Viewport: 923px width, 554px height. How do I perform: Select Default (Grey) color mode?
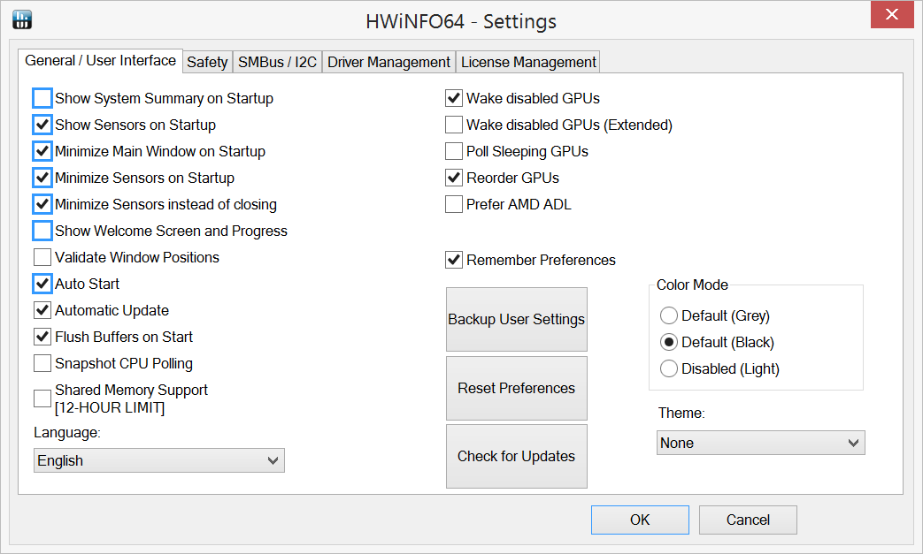pyautogui.click(x=669, y=315)
